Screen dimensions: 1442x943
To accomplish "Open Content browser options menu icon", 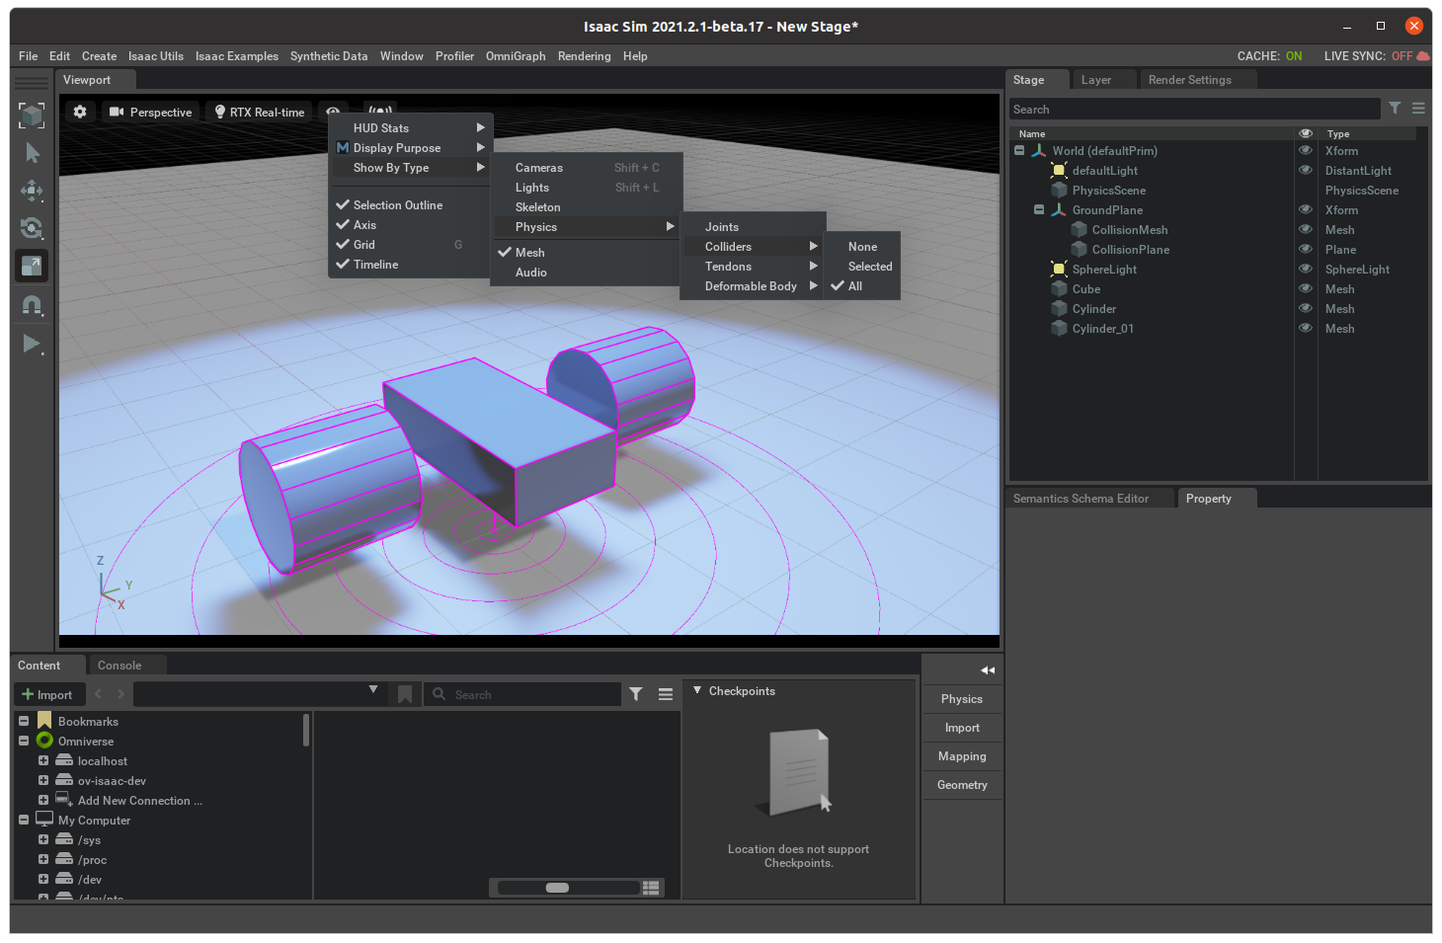I will pos(666,694).
